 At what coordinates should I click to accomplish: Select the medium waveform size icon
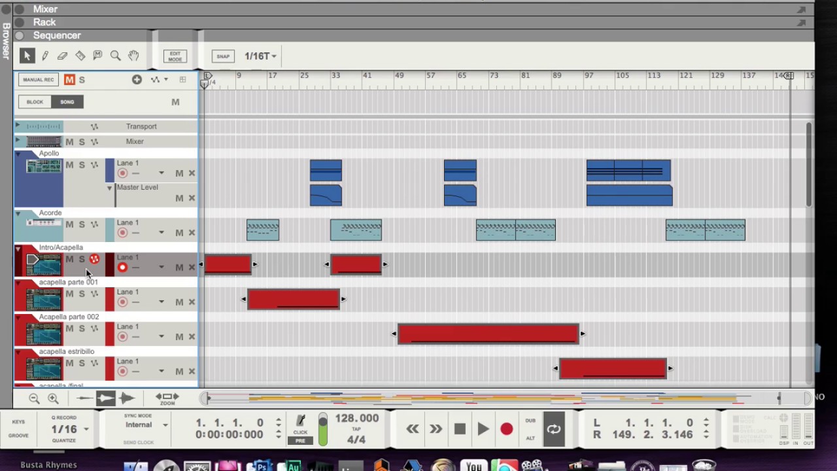coord(105,398)
